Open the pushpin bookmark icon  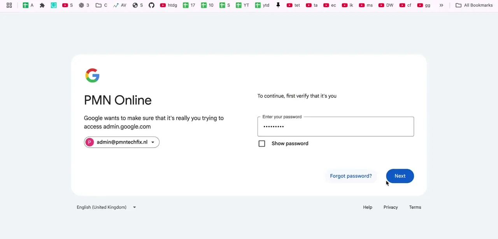(278, 5)
